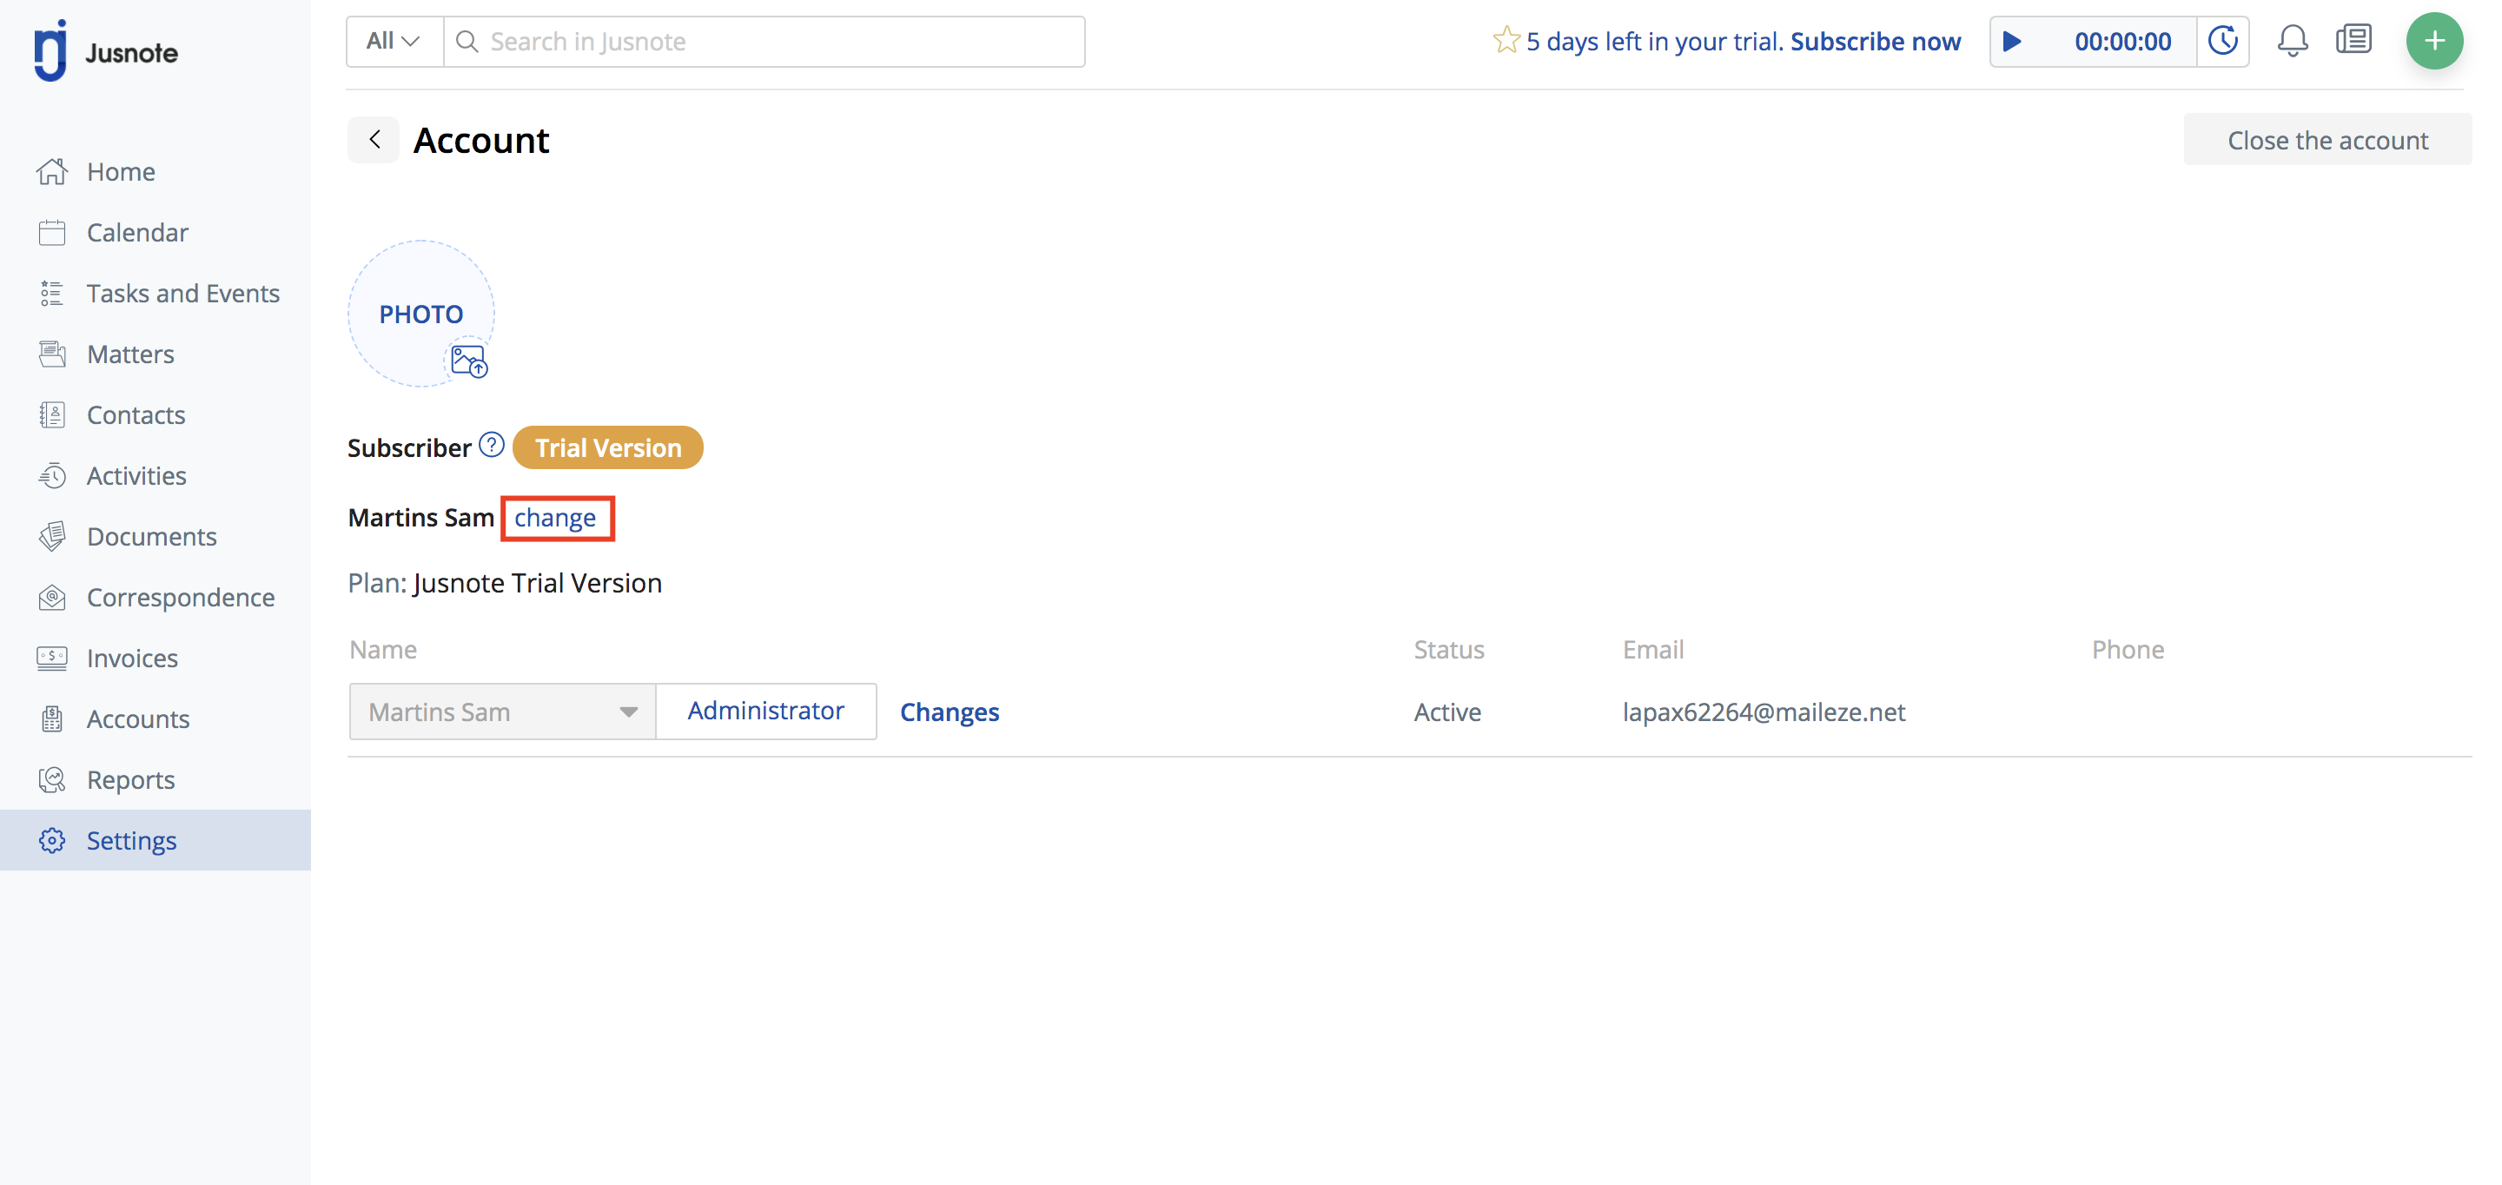Viewport: 2502px width, 1185px height.
Task: Focus the Search in Jusnote field
Action: coord(764,42)
